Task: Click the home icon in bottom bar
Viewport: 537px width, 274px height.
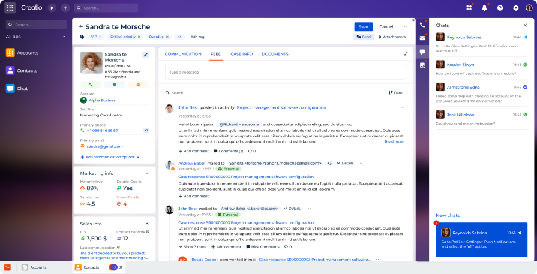Action: [7, 267]
